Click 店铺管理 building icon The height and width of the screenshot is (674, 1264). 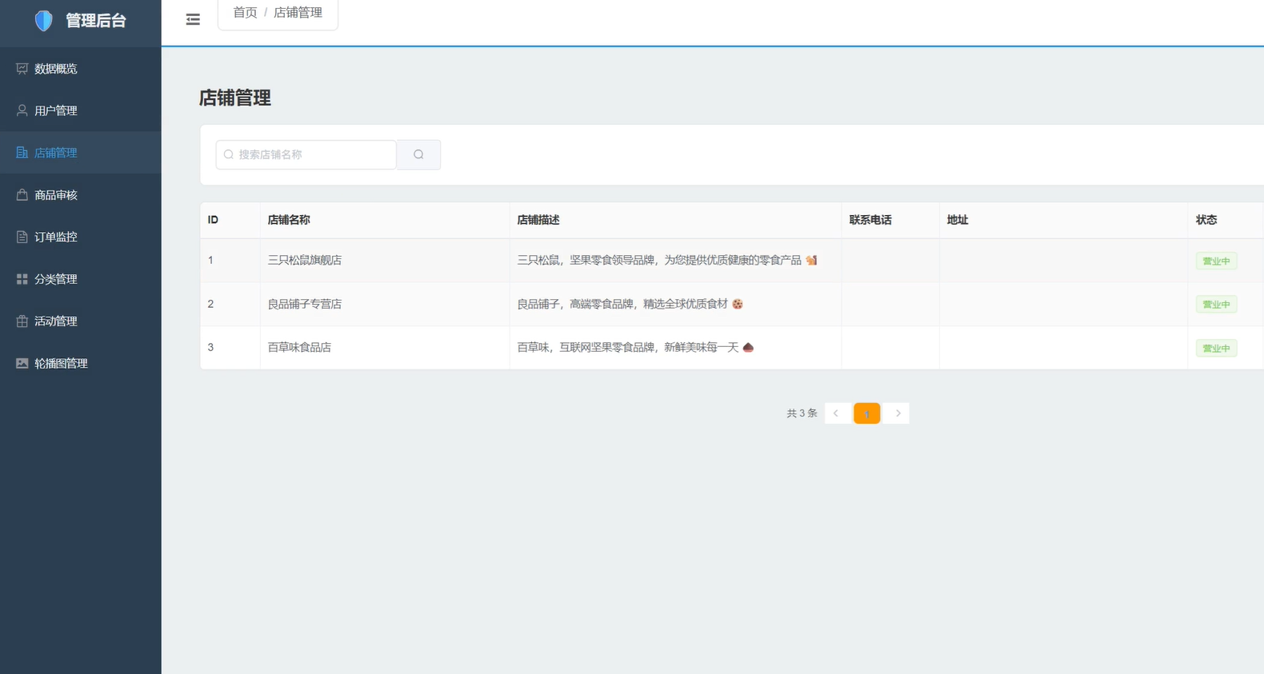coord(22,153)
